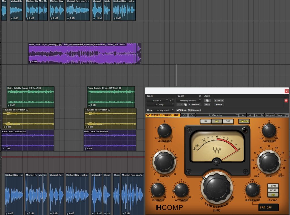
Task: Click the red target mode button
Action: click(286, 101)
